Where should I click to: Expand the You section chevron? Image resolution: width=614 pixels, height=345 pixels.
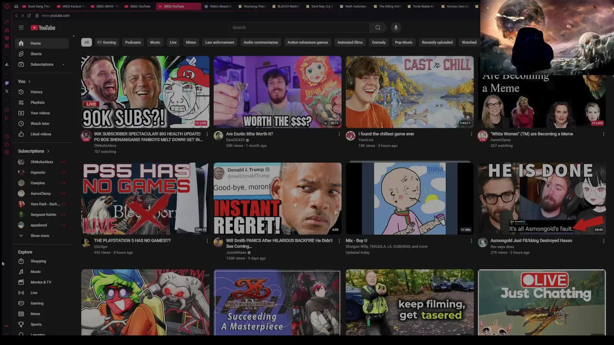coord(29,81)
